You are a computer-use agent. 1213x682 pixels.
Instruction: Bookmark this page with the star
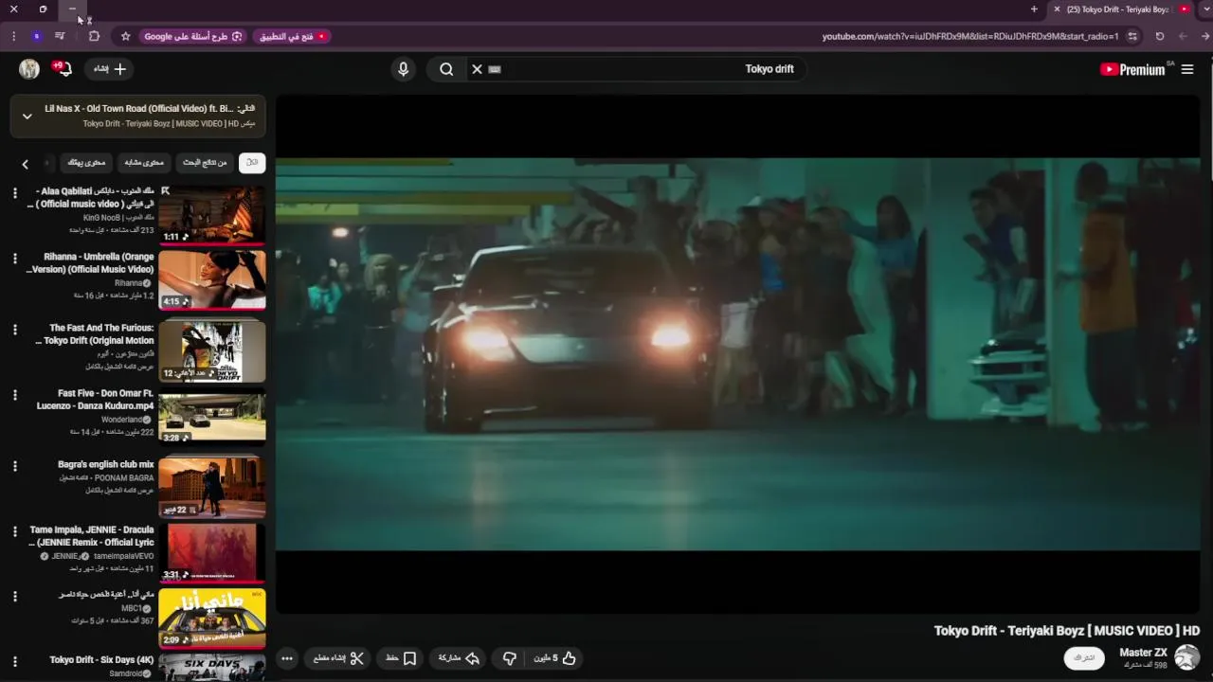click(x=125, y=36)
